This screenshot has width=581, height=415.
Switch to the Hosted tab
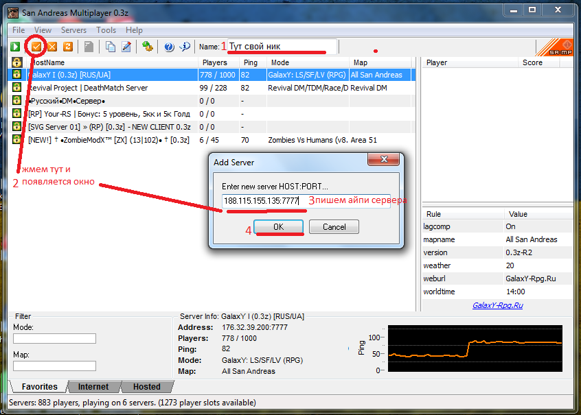coord(147,386)
